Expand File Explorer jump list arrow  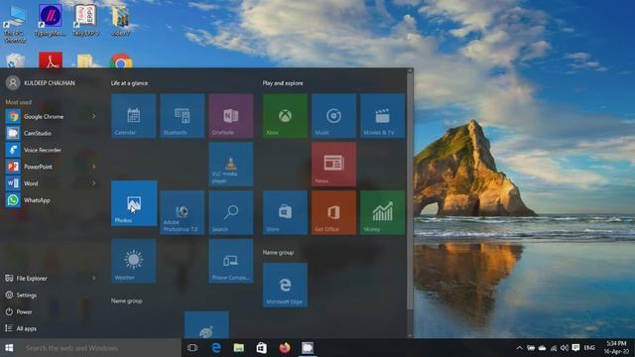[x=93, y=278]
